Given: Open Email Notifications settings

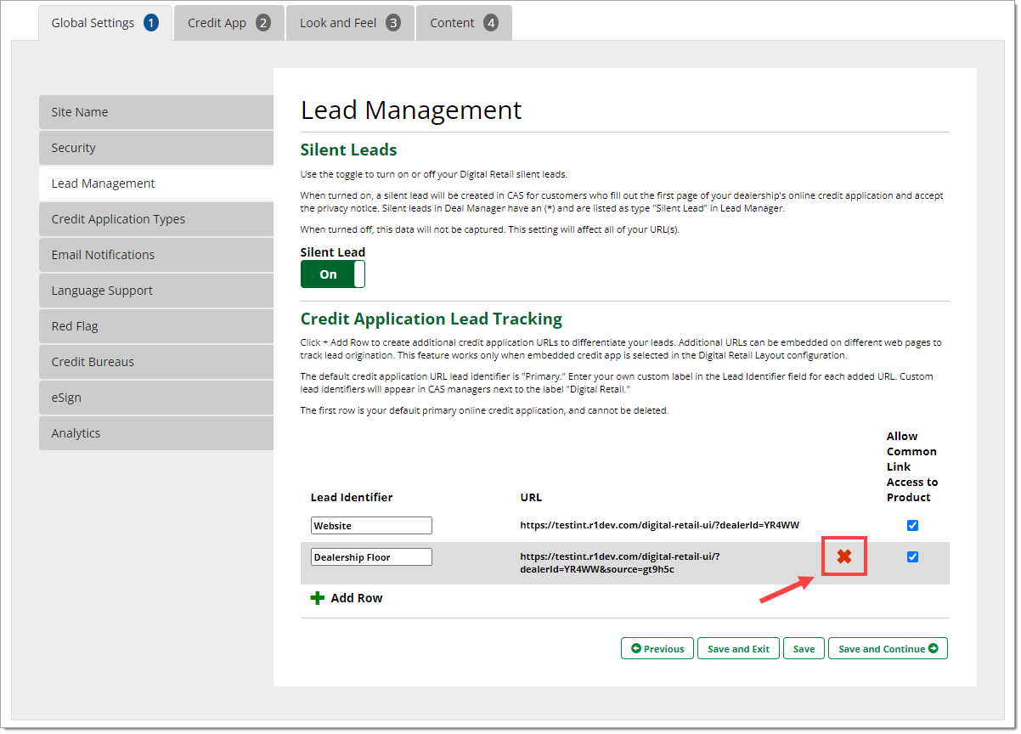Looking at the screenshot, I should [156, 255].
